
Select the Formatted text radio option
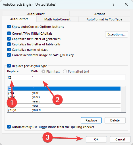65,72
